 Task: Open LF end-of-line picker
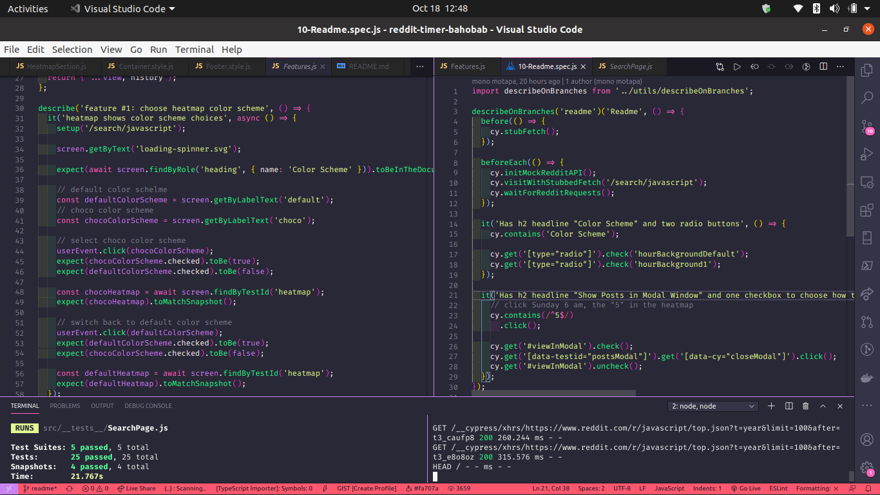point(643,489)
